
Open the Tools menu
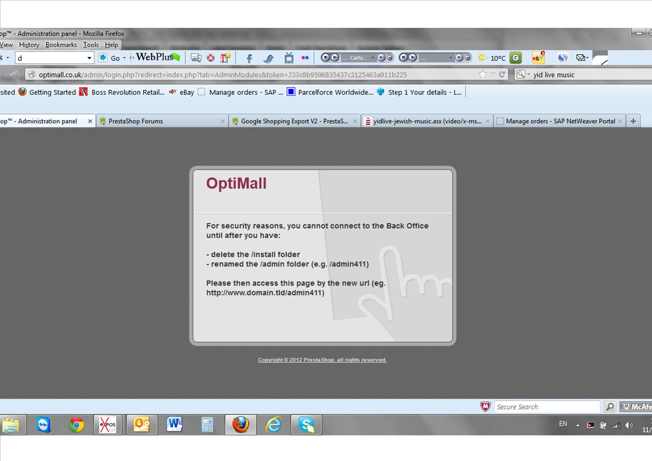tap(91, 45)
